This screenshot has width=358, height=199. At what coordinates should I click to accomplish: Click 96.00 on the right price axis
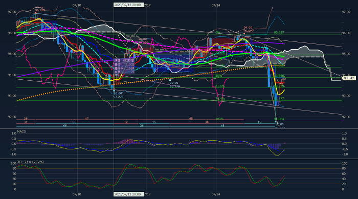[x=346, y=33]
